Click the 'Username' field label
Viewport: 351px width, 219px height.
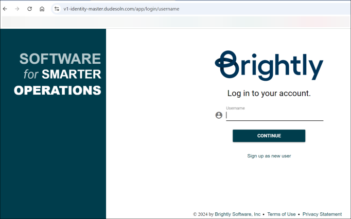pyautogui.click(x=235, y=108)
